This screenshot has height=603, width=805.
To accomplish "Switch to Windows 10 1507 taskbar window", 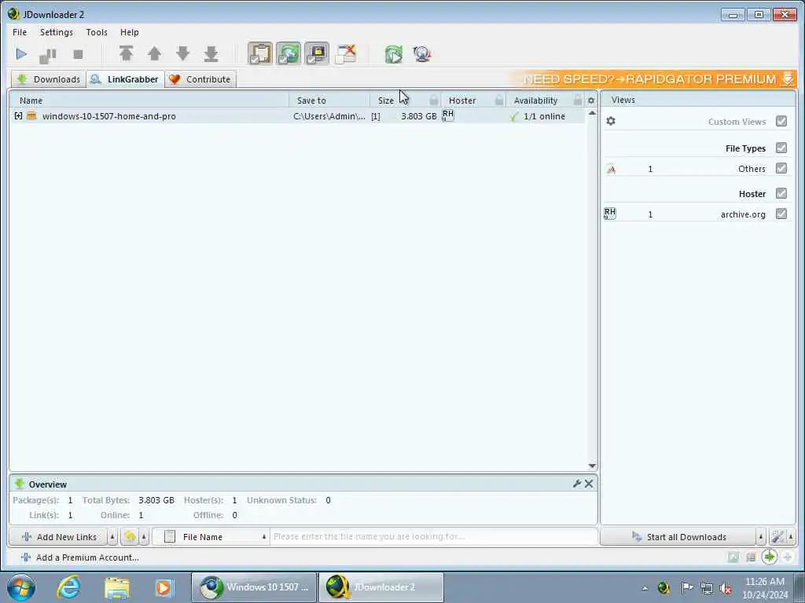I will [255, 587].
